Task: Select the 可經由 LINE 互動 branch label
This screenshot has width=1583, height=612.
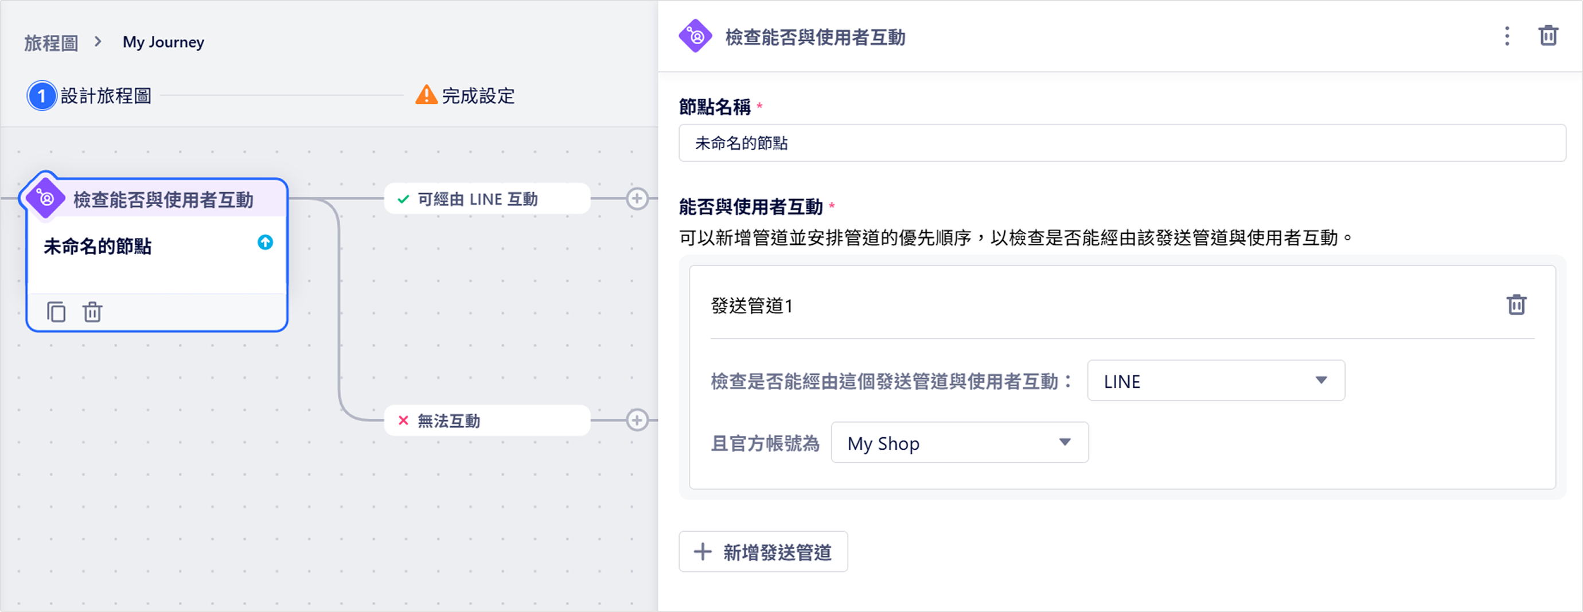Action: [487, 198]
